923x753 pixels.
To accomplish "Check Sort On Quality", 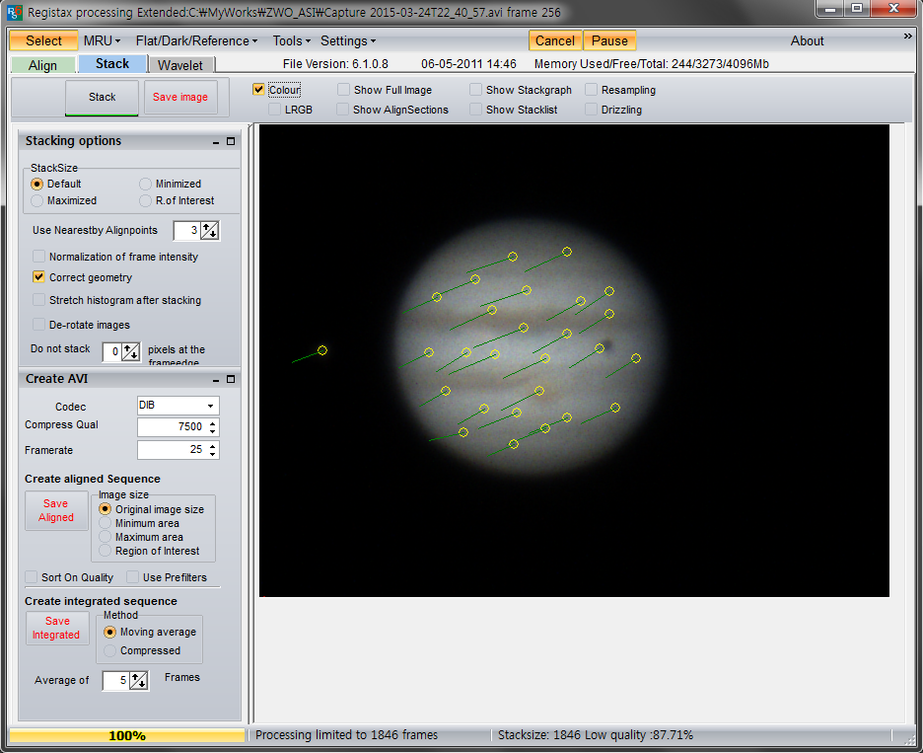I will (x=32, y=576).
